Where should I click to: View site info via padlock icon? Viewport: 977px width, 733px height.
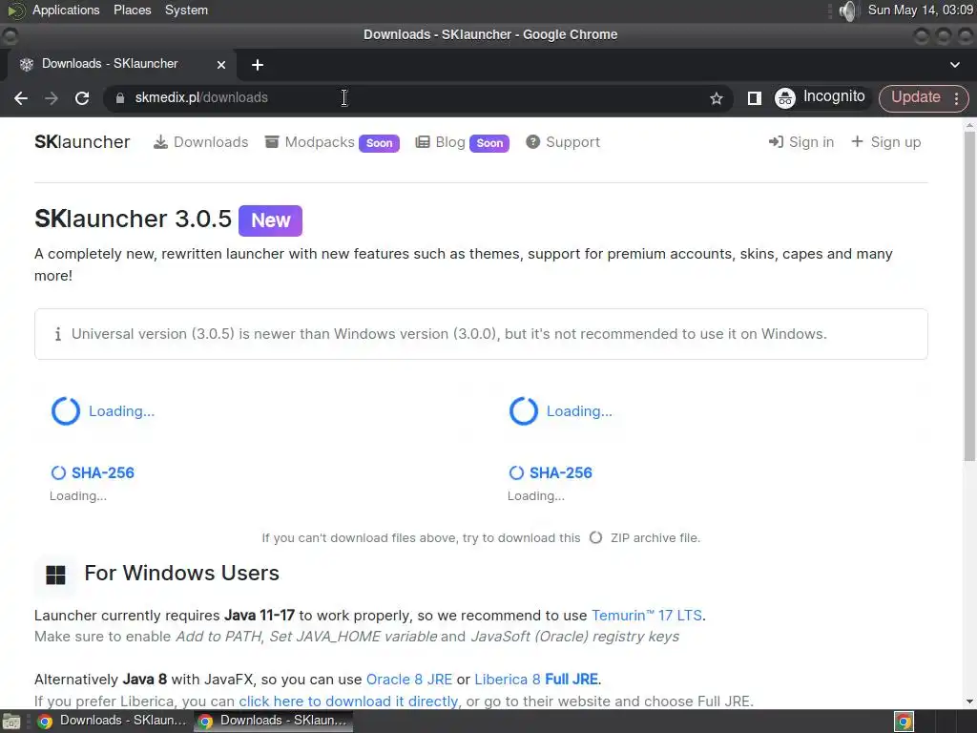120,98
